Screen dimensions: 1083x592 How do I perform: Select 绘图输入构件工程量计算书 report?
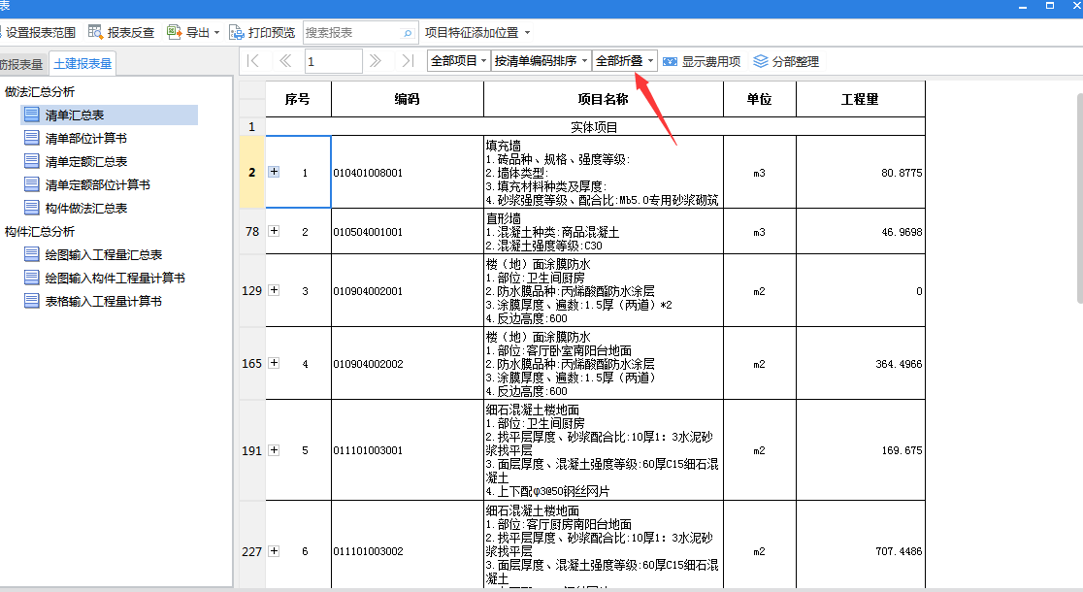coord(104,278)
